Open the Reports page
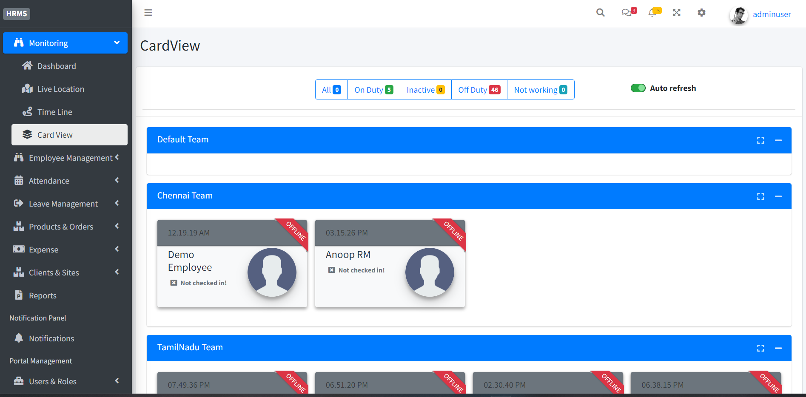The width and height of the screenshot is (806, 397). 43,295
